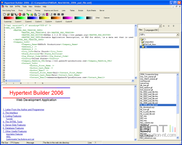
Task: Open the Database Features link
Action: (13, 128)
